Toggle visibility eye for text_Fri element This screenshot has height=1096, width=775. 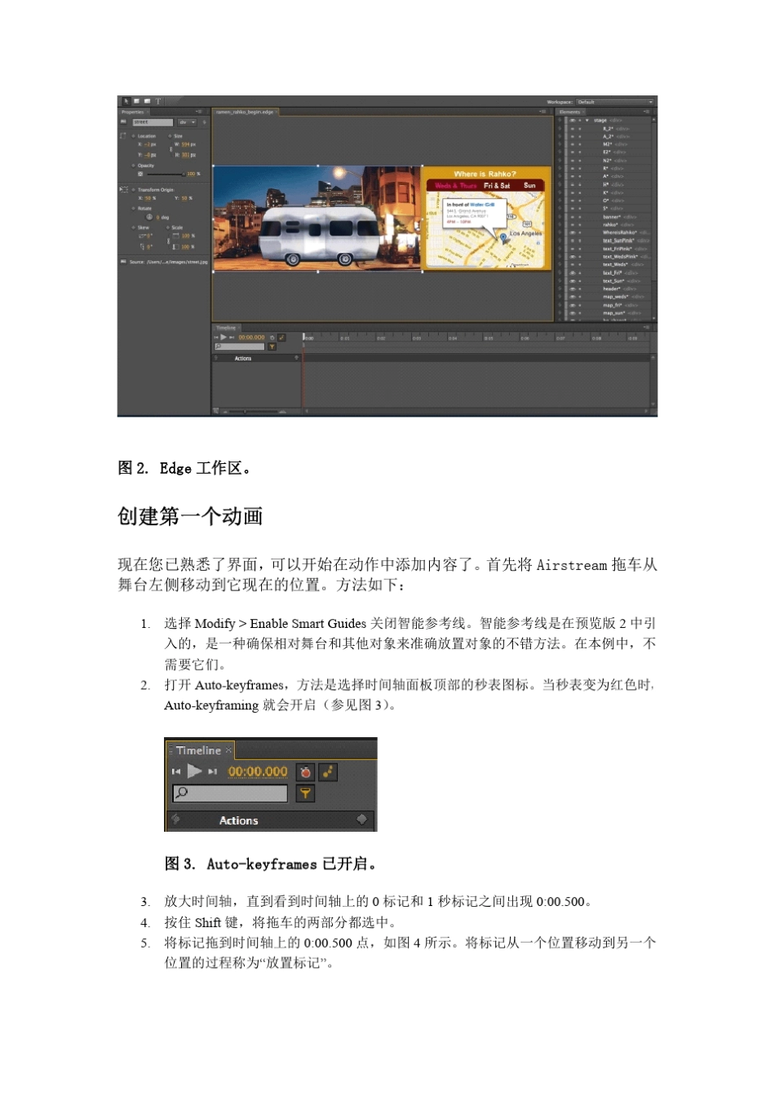(572, 273)
